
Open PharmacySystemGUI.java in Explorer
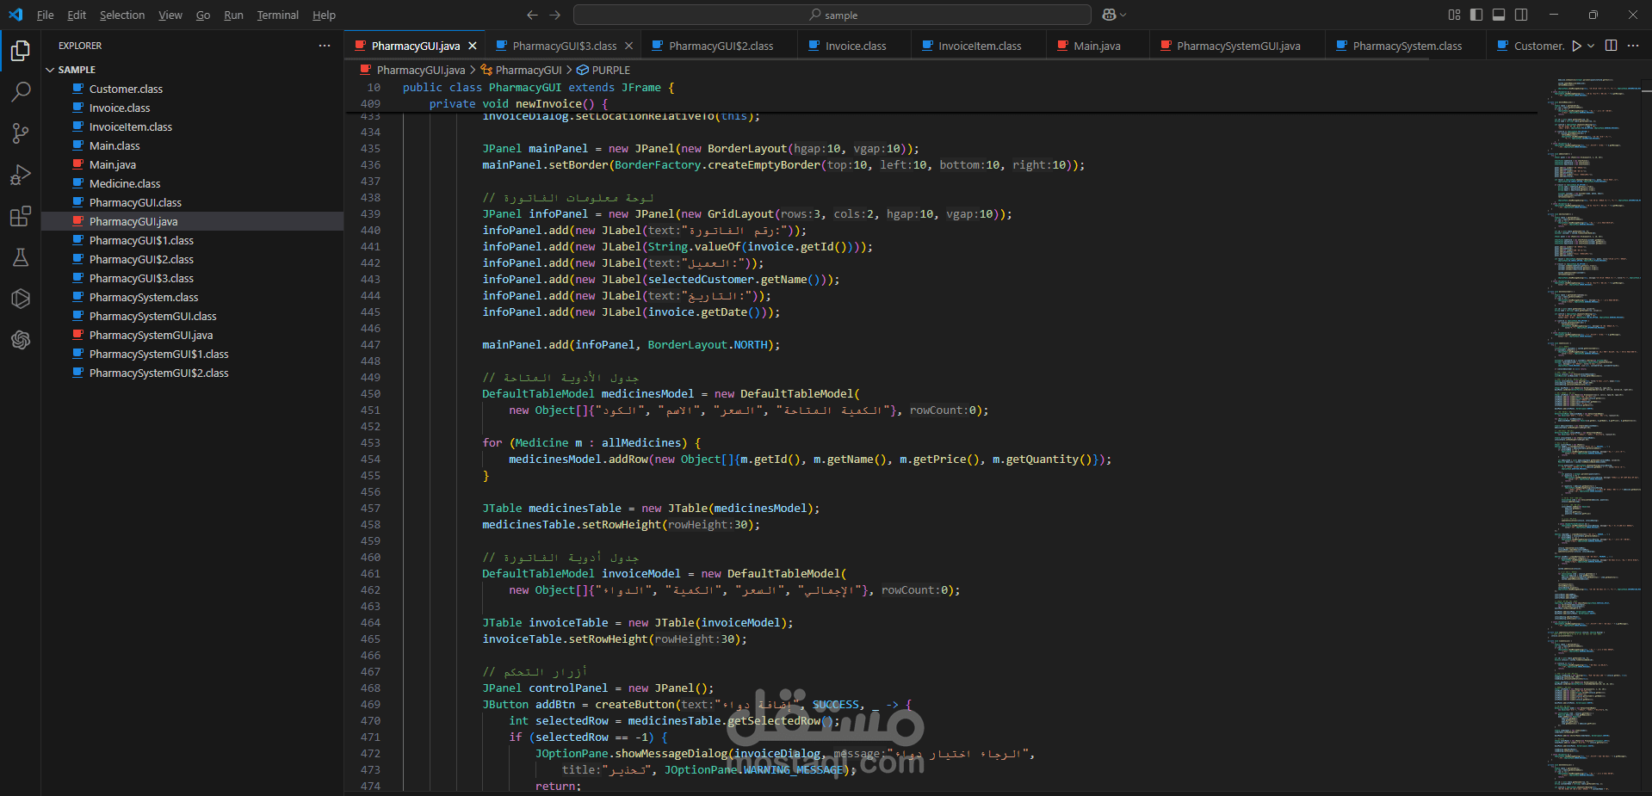(151, 335)
